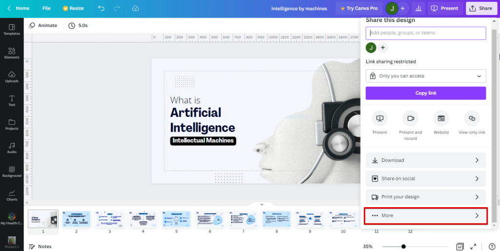Open the File menu
The image size is (500, 251).
point(46,8)
